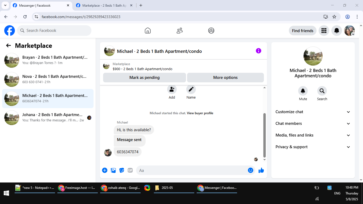Switch to the Marketplace browser tab
This screenshot has height=204, width=363.
104,6
